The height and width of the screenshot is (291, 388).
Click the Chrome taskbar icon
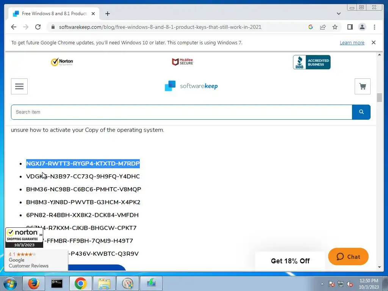click(80, 283)
